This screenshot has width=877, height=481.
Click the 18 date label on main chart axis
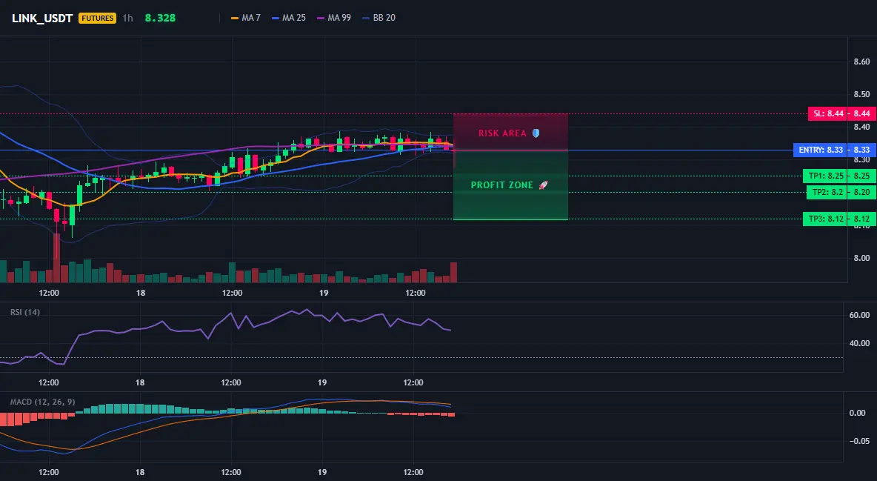141,293
